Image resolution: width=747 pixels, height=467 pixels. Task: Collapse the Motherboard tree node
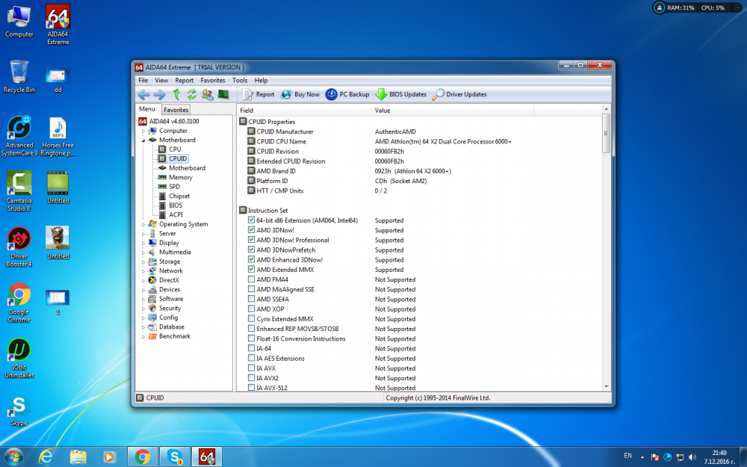click(143, 140)
